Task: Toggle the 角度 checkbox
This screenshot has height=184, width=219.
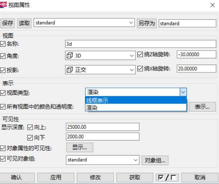Action: tap(3, 56)
